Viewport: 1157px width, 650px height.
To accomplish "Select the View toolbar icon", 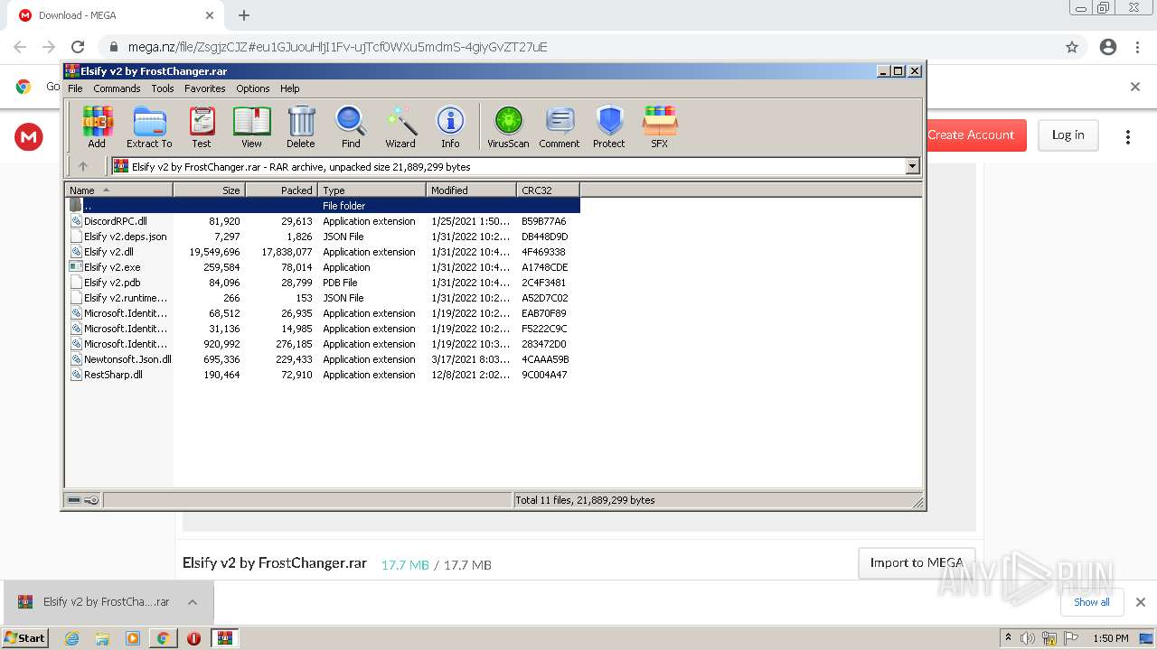I will 251,126.
